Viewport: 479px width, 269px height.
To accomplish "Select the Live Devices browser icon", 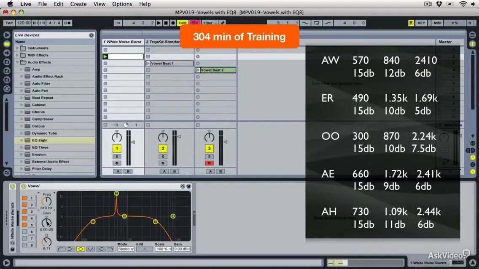I will (x=7, y=44).
